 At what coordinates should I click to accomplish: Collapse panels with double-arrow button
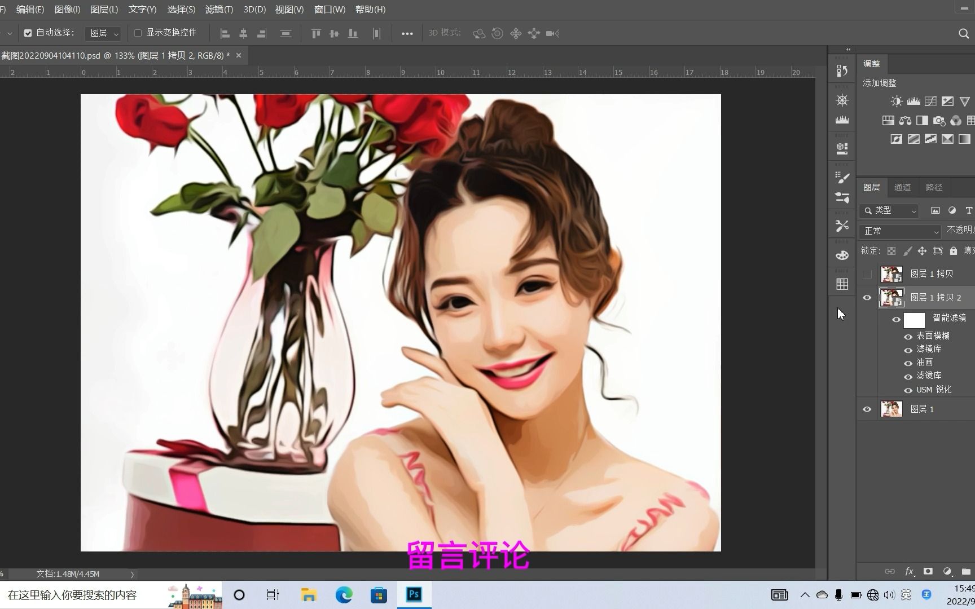[x=848, y=50]
